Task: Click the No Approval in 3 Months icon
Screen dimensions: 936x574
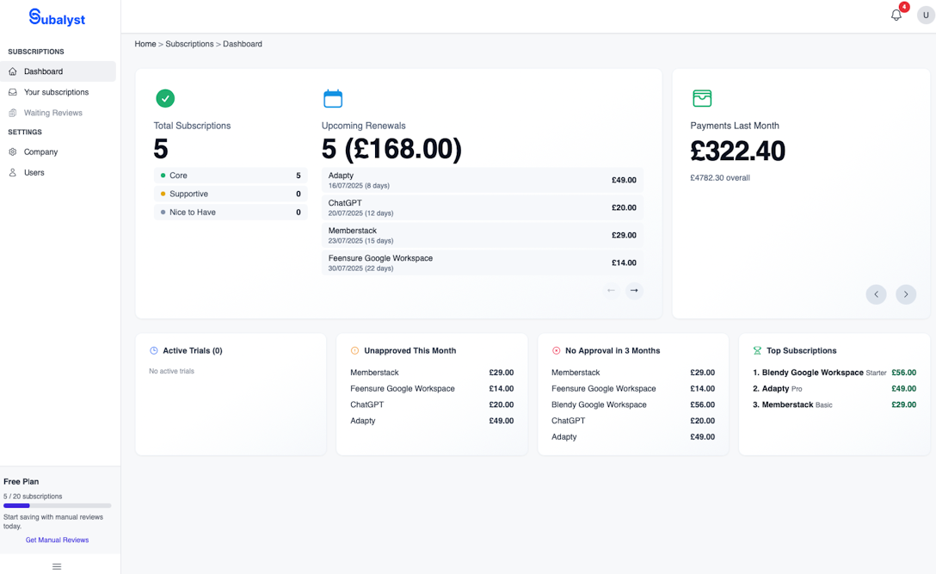Action: [557, 350]
